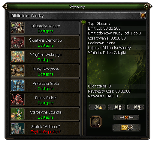Click the orange orb enter button
154x142 pixels.
[x=126, y=117]
